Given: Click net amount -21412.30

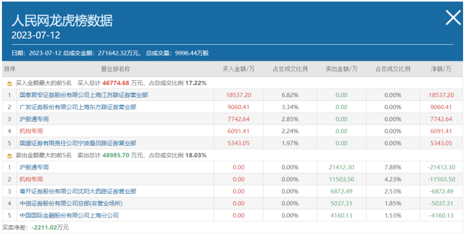Looking at the screenshot, I should (x=441, y=167).
